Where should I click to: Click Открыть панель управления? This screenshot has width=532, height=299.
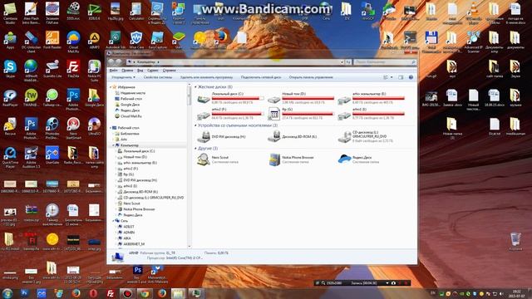click(311, 77)
